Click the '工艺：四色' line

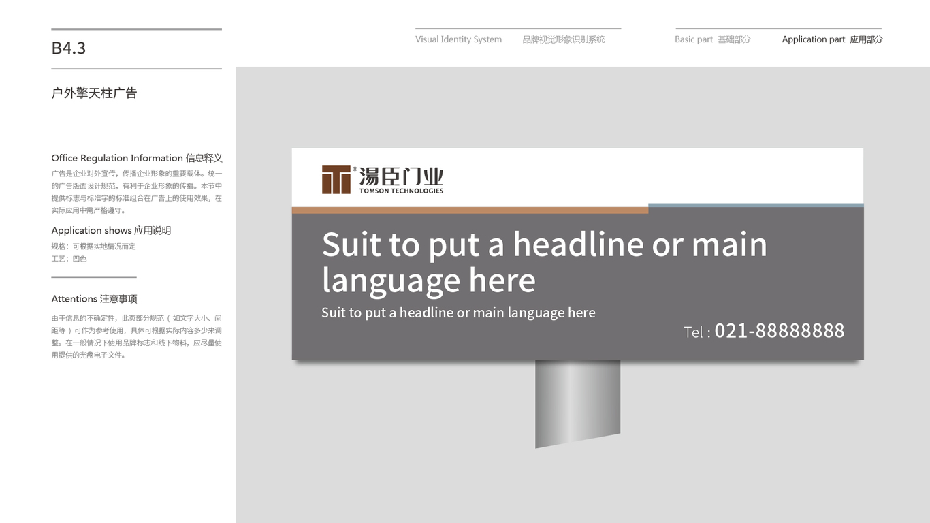click(x=69, y=259)
